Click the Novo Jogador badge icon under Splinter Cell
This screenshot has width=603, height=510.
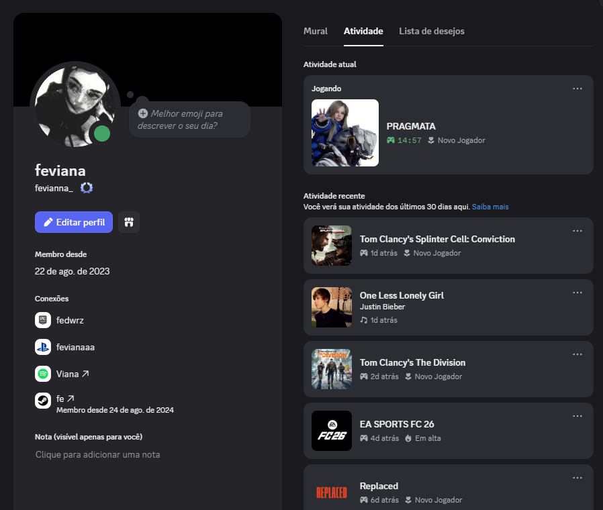[x=407, y=253]
